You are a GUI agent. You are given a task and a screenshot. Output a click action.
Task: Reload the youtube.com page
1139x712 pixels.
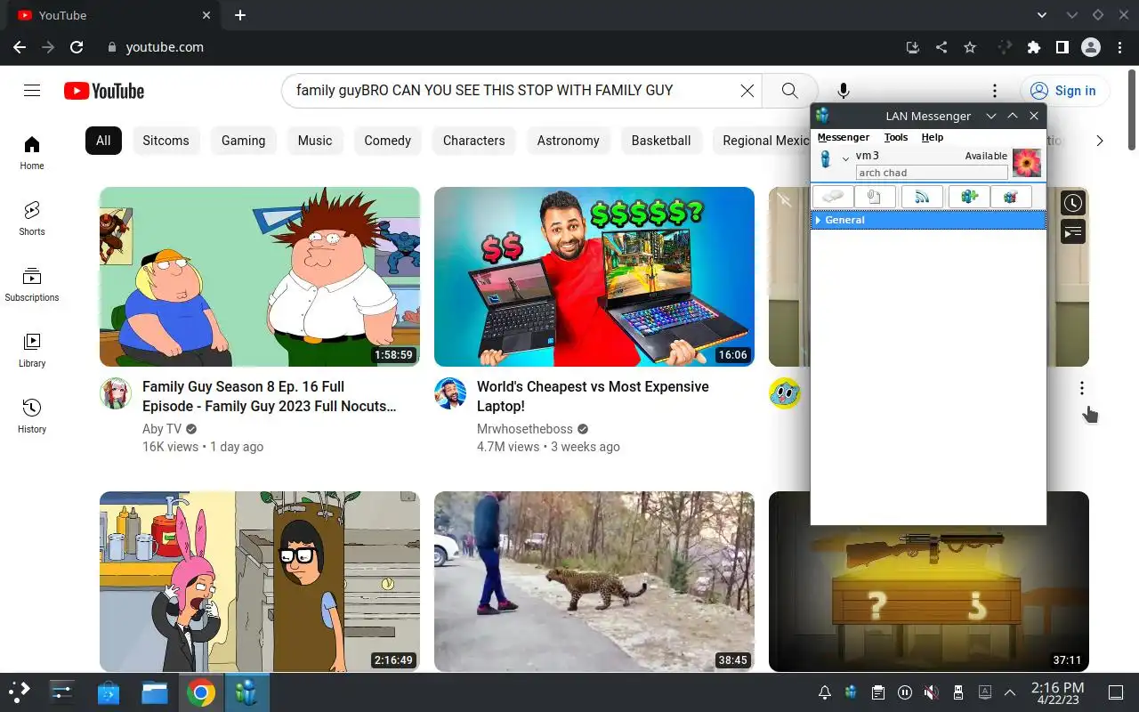tap(77, 47)
